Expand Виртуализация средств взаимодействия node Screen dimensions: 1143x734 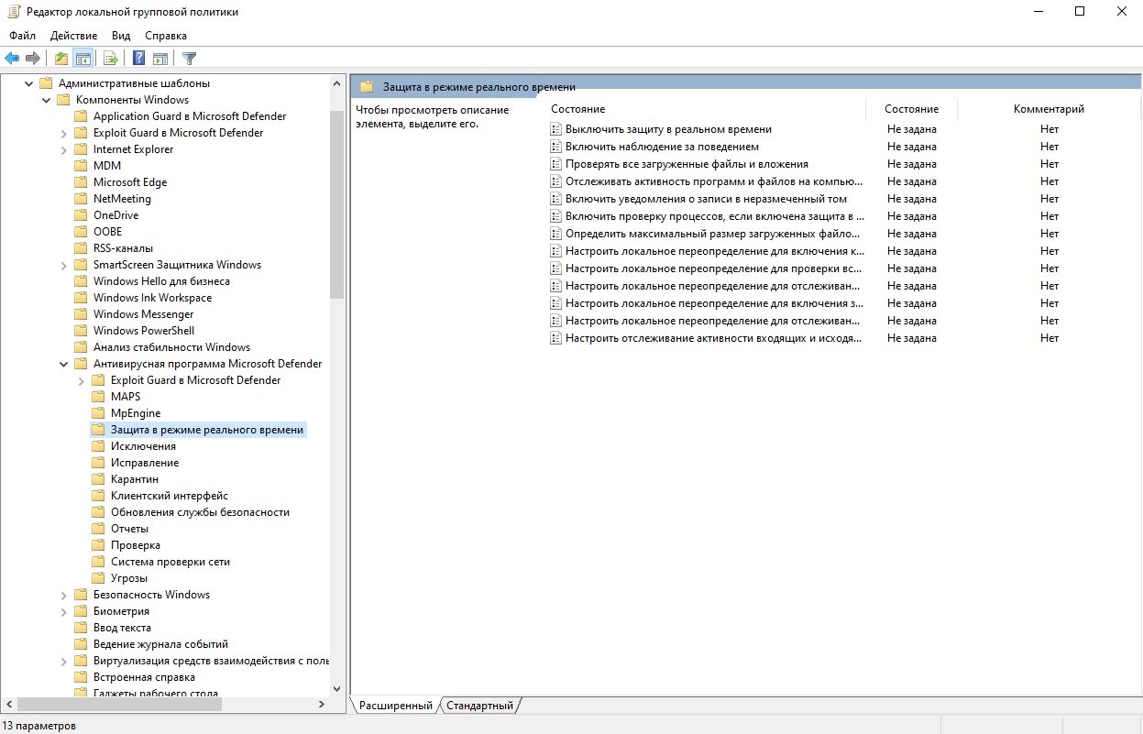63,661
